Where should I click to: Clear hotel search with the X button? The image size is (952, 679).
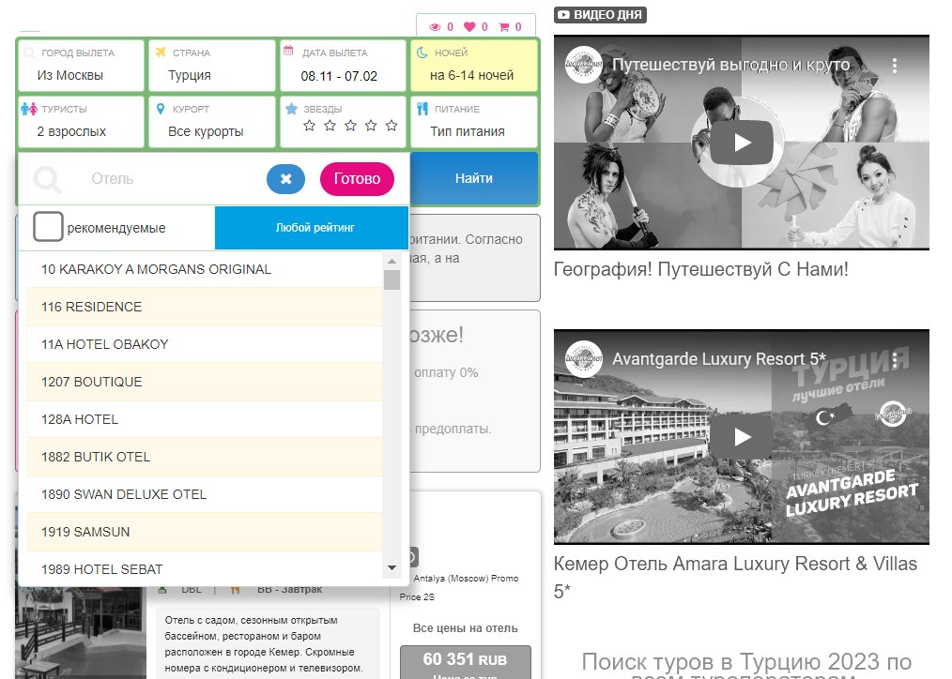(285, 178)
